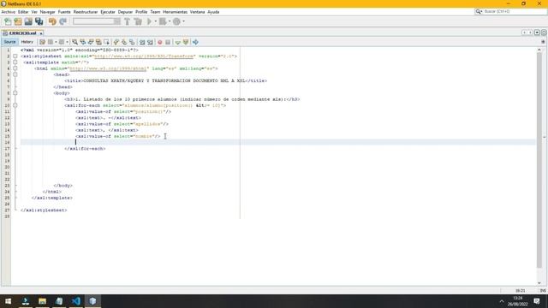Toggle Highlight Search in editor toolbar
The width and height of the screenshot is (548, 308).
99,42
